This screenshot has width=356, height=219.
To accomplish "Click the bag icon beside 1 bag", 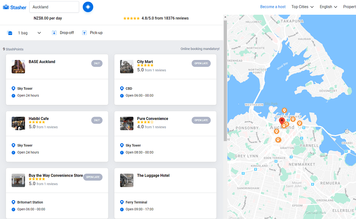I will click(10, 33).
